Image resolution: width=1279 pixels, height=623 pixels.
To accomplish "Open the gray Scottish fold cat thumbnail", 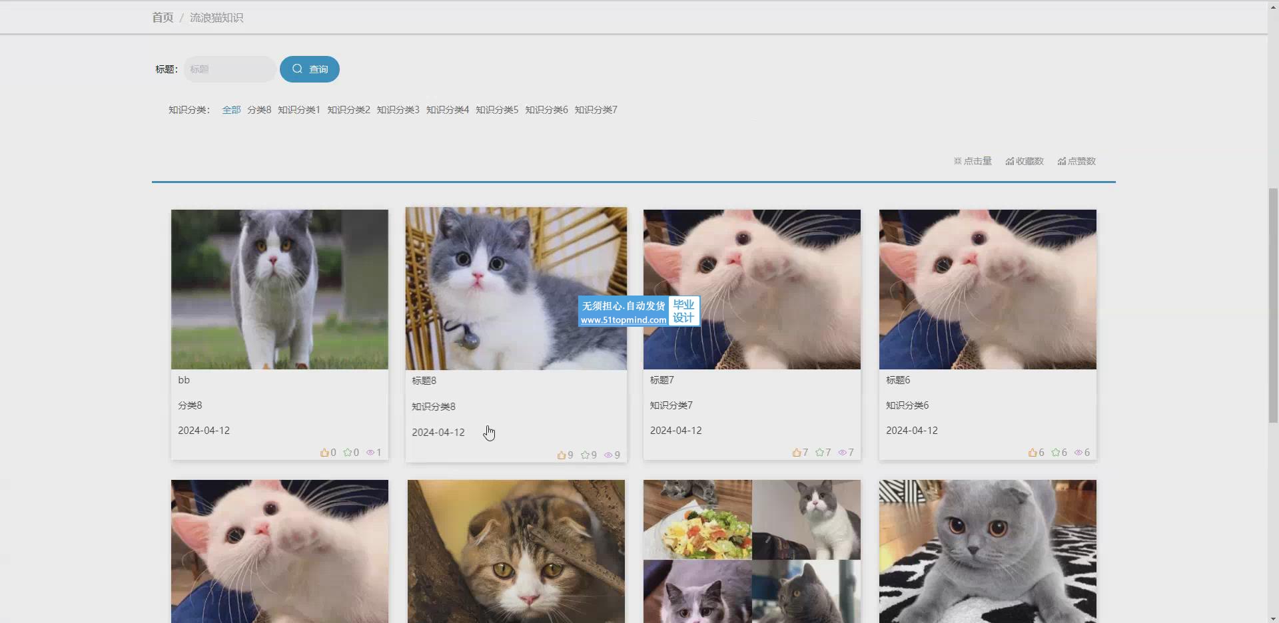I will point(988,551).
